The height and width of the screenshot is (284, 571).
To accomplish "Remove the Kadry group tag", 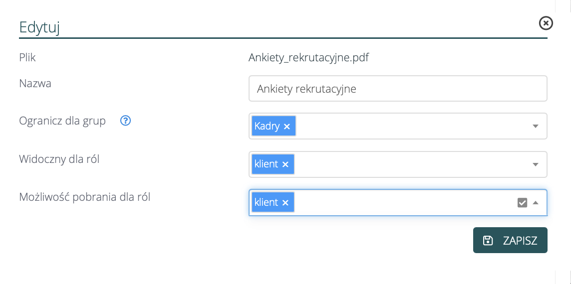I will [x=287, y=127].
